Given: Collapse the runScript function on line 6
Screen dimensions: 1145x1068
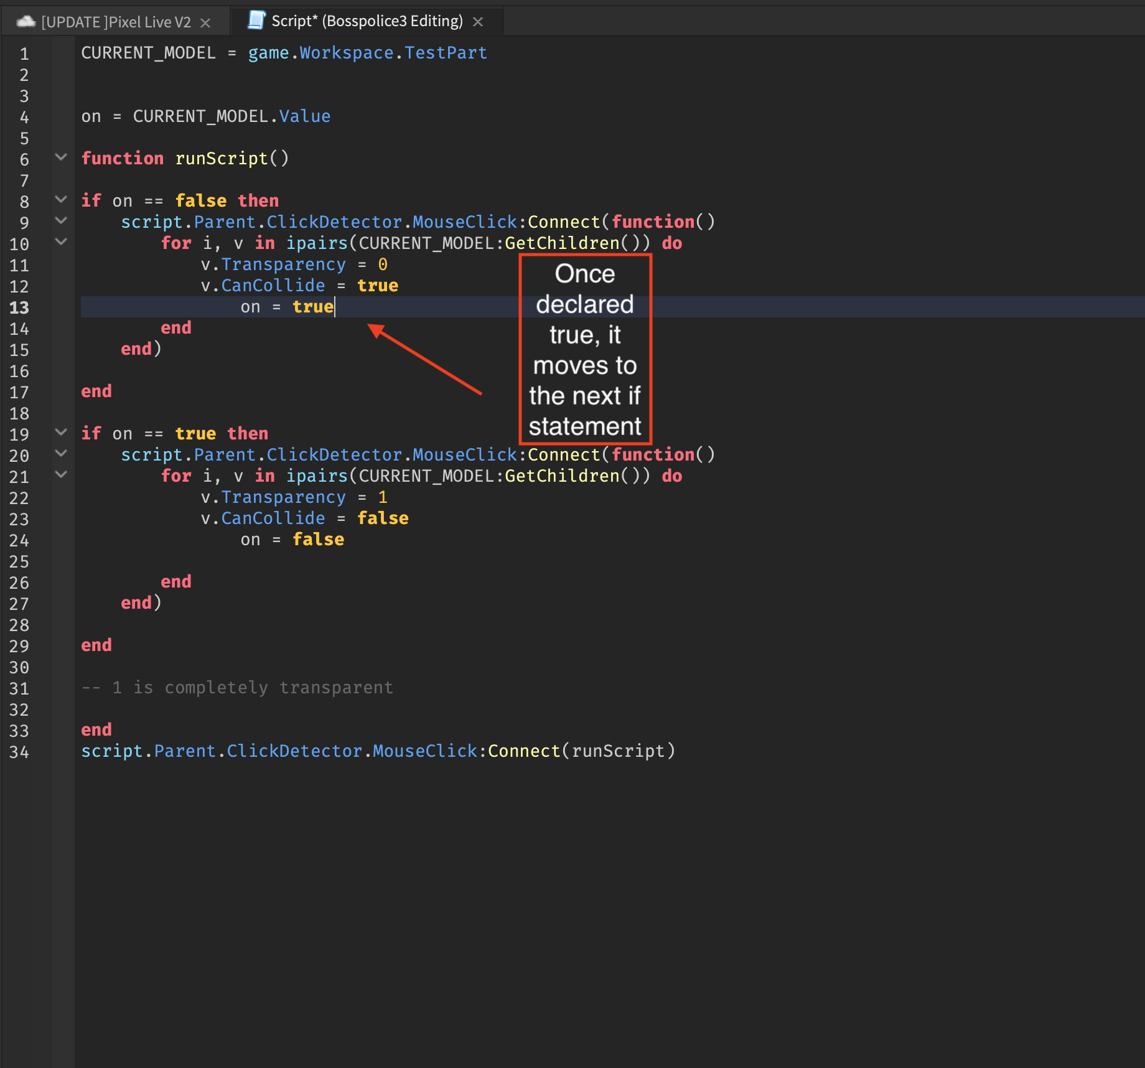Looking at the screenshot, I should [61, 157].
